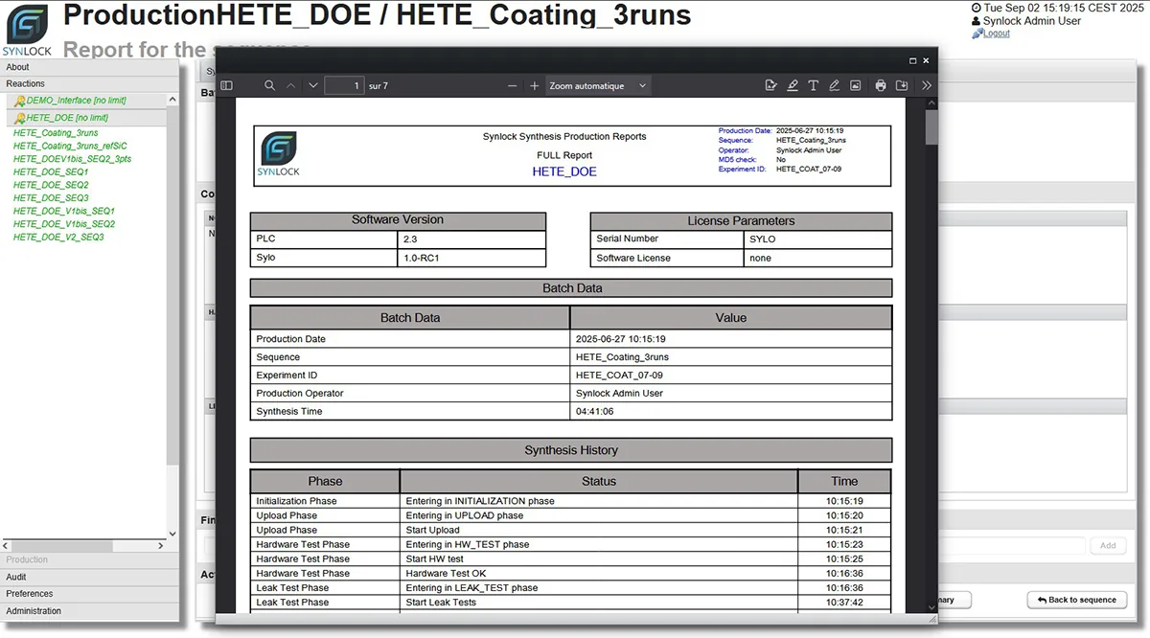Screen dimensions: 1150x638
Task: Click the page number input field
Action: (344, 85)
